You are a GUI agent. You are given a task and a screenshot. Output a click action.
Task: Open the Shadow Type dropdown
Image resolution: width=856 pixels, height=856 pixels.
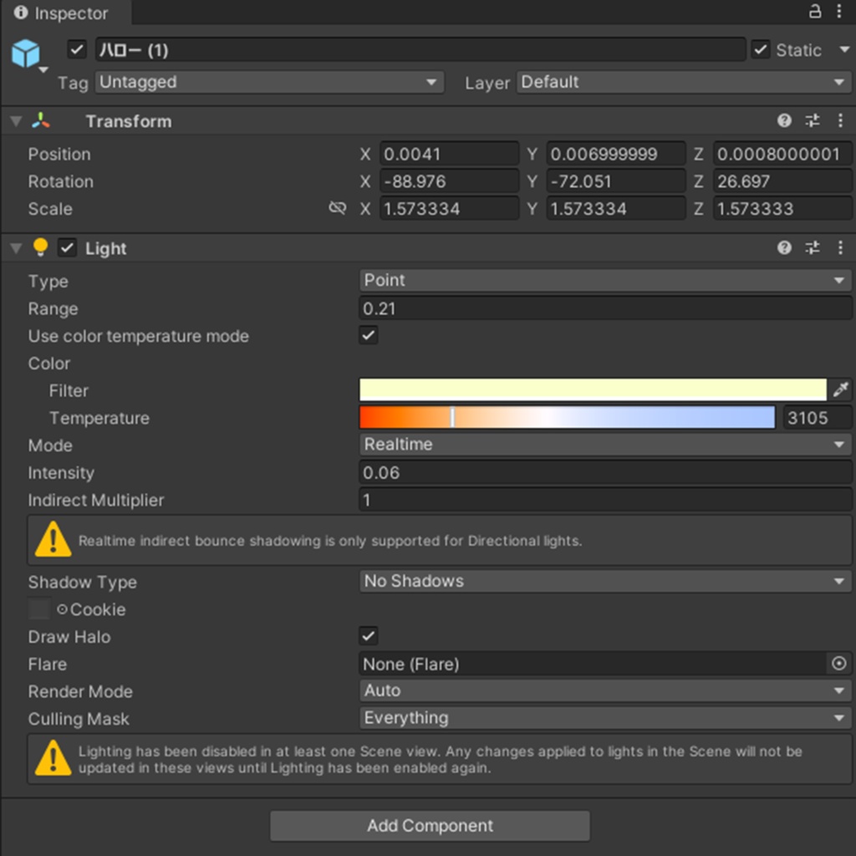[605, 582]
